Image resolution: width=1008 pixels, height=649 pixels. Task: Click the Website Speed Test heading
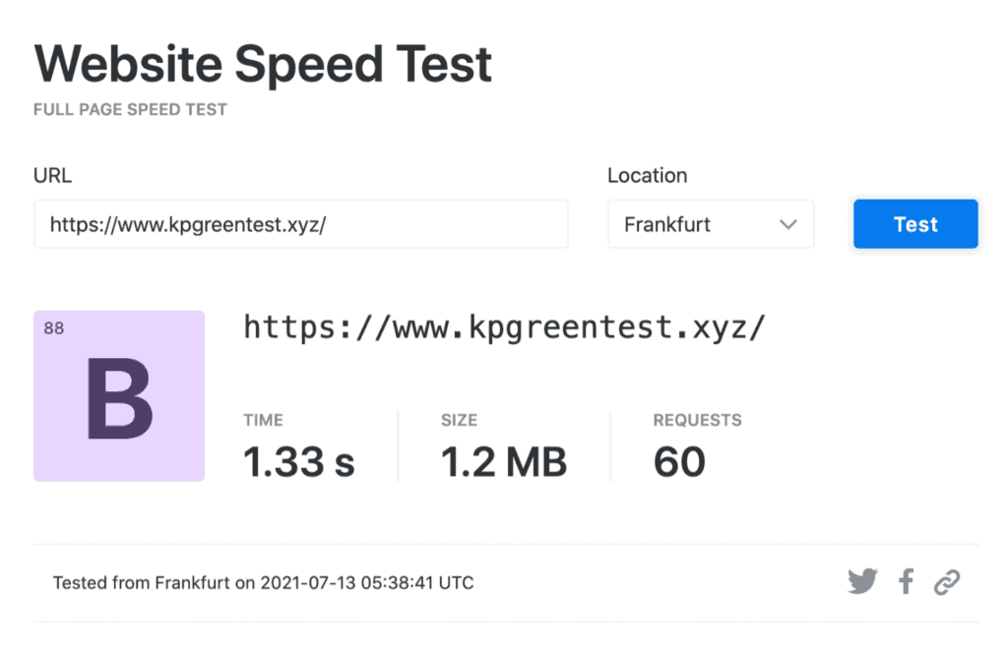[262, 64]
